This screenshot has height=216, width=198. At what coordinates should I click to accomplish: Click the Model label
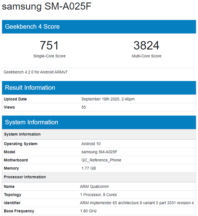[x=9, y=152]
